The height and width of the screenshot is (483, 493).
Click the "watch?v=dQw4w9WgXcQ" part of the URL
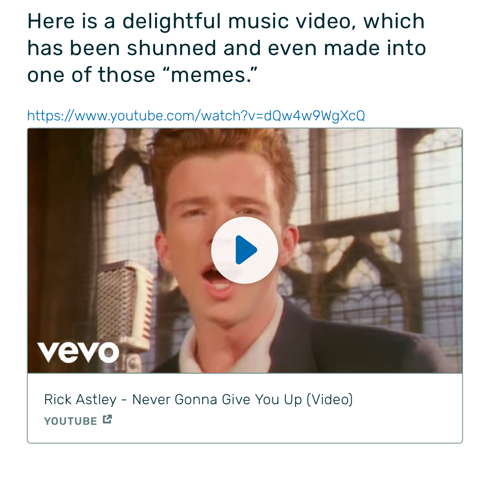click(283, 116)
